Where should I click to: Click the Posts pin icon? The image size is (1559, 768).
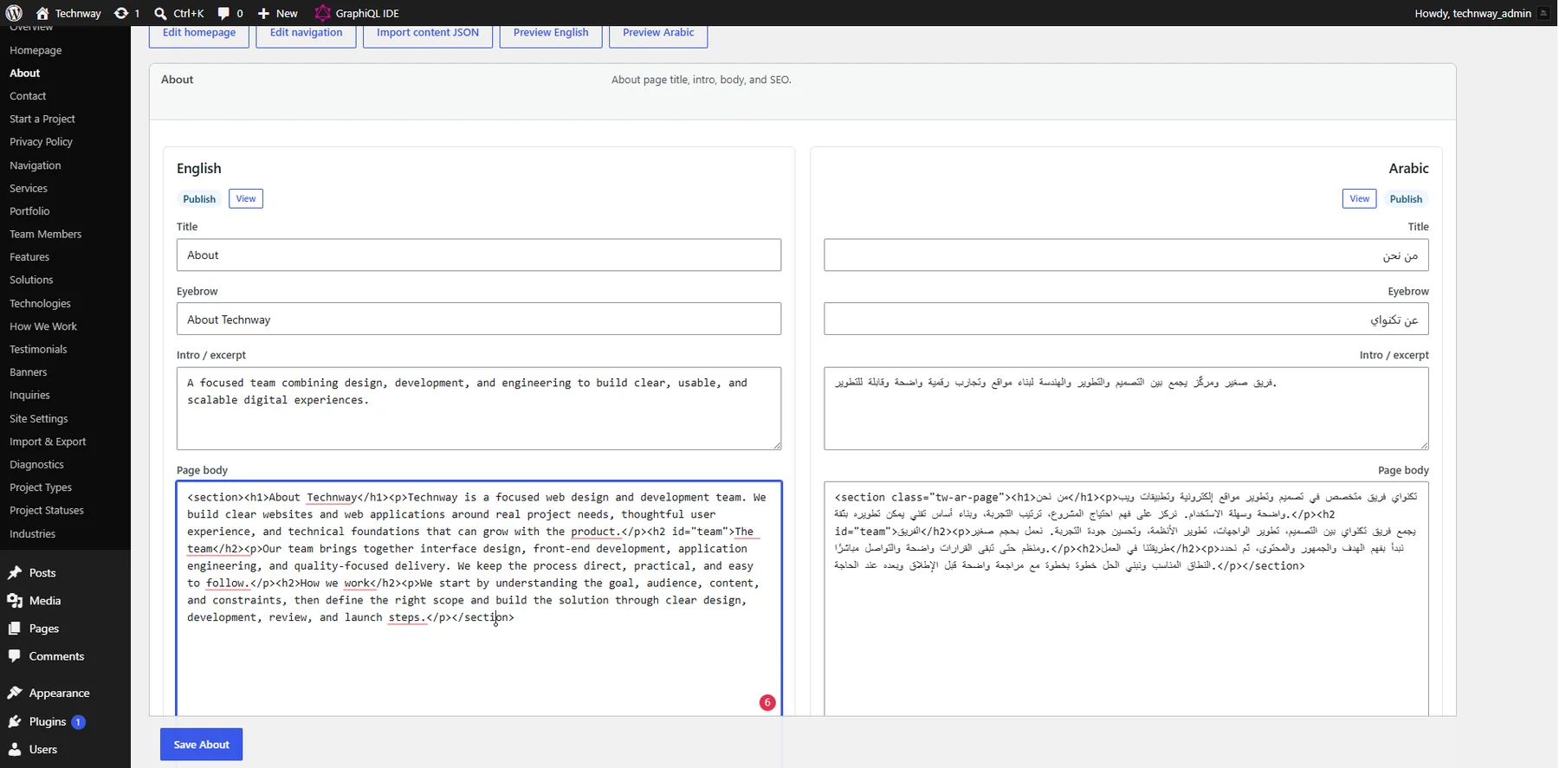(x=15, y=573)
